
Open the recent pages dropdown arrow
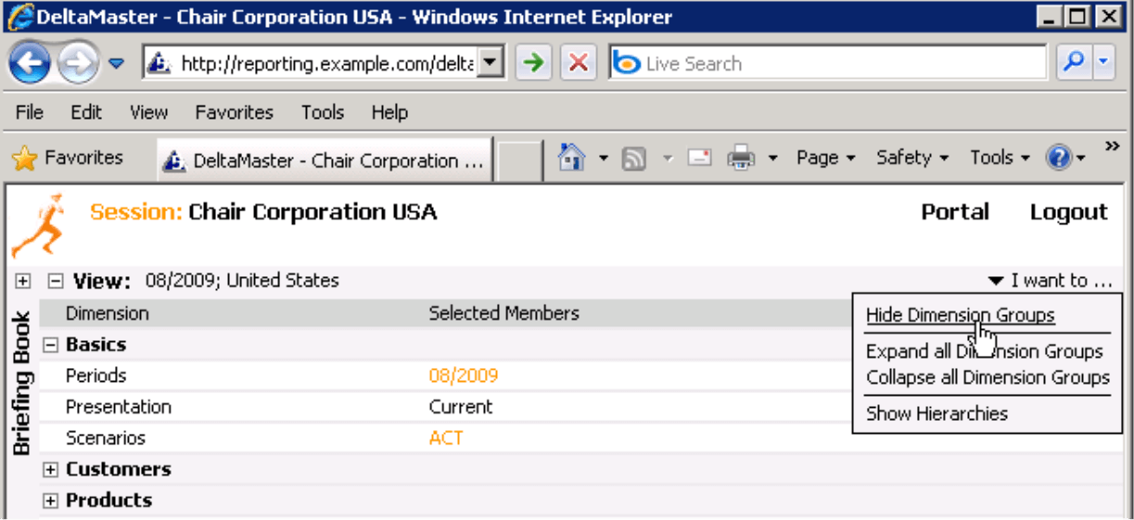[116, 64]
